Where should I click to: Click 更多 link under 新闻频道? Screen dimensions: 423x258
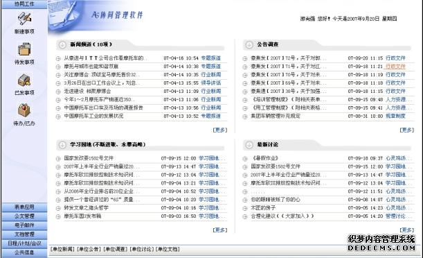click(220, 130)
